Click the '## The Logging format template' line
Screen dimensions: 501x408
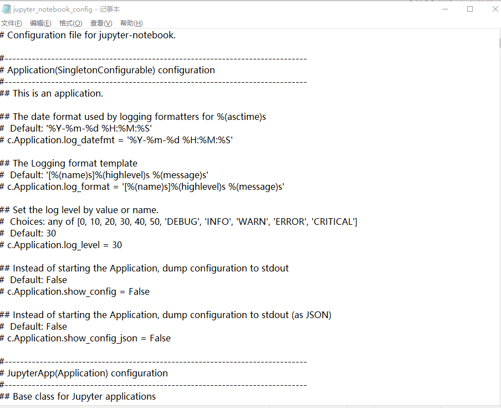69,164
